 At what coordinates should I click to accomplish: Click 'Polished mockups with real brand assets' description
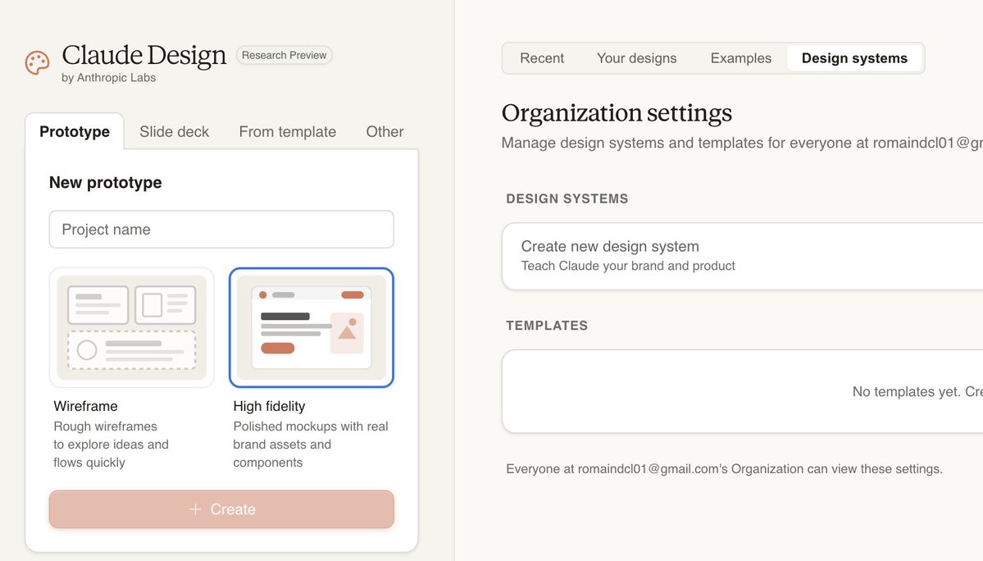coord(311,445)
